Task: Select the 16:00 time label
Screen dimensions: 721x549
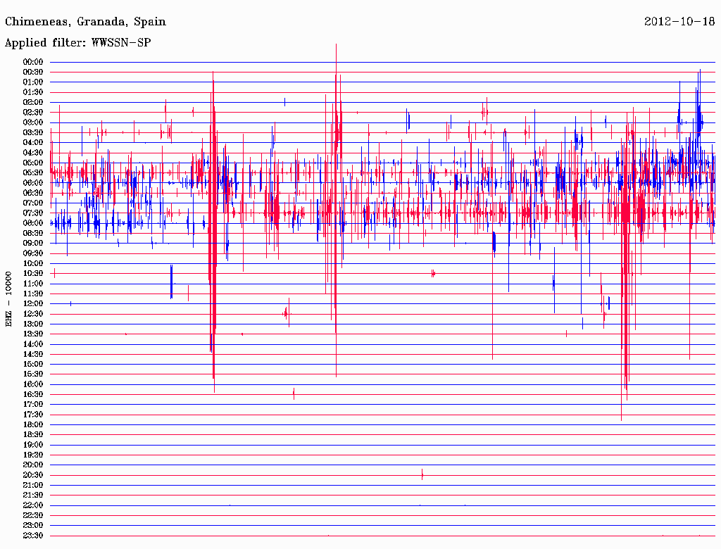Action: click(32, 384)
